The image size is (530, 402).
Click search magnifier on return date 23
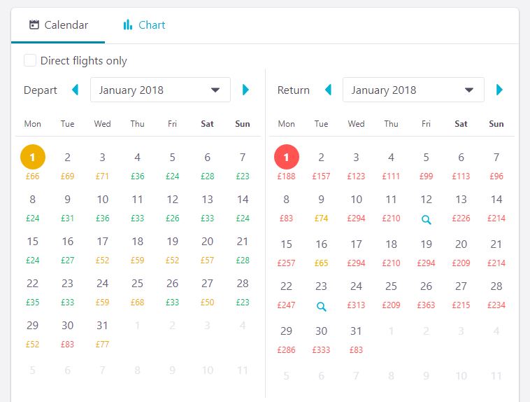point(321,307)
